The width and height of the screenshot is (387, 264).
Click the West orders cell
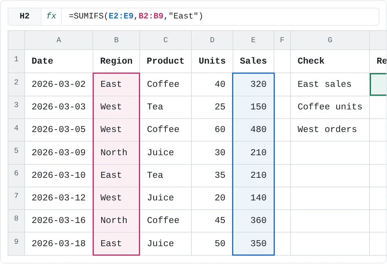tap(330, 130)
